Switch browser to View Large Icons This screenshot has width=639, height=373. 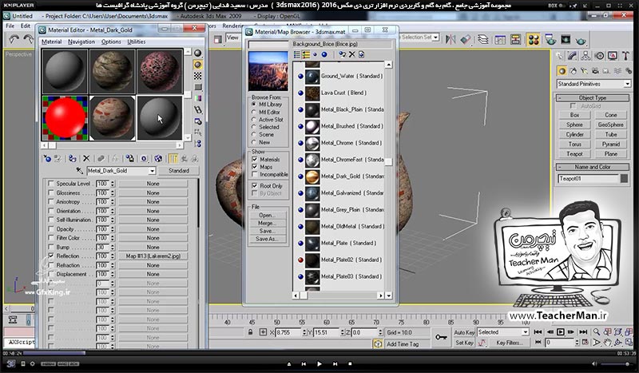324,54
